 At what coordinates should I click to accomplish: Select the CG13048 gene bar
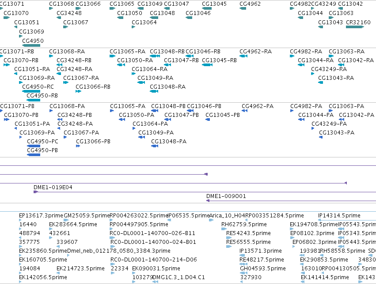point(154,18)
